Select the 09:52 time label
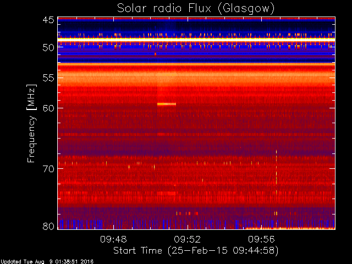 coord(187,239)
